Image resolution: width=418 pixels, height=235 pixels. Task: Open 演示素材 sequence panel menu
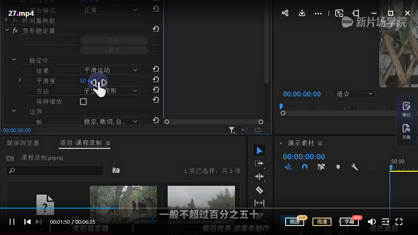320,143
